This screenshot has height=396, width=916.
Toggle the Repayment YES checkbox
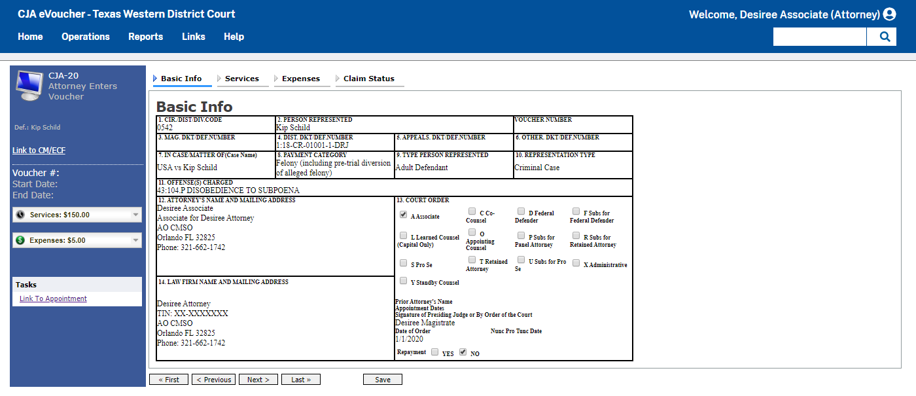pyautogui.click(x=434, y=351)
